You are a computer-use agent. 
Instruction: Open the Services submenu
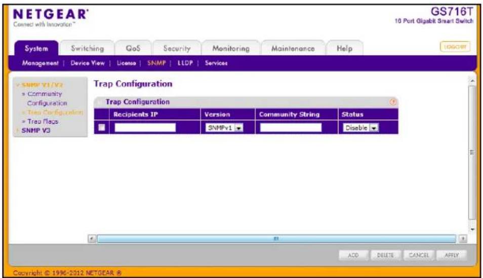coord(216,63)
